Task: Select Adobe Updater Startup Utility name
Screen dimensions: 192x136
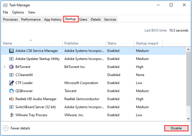Action: (37, 59)
